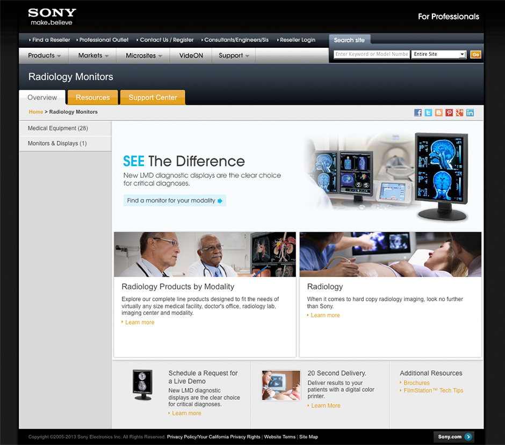Go to Home breadcrumb link
The image size is (505, 445).
point(36,112)
